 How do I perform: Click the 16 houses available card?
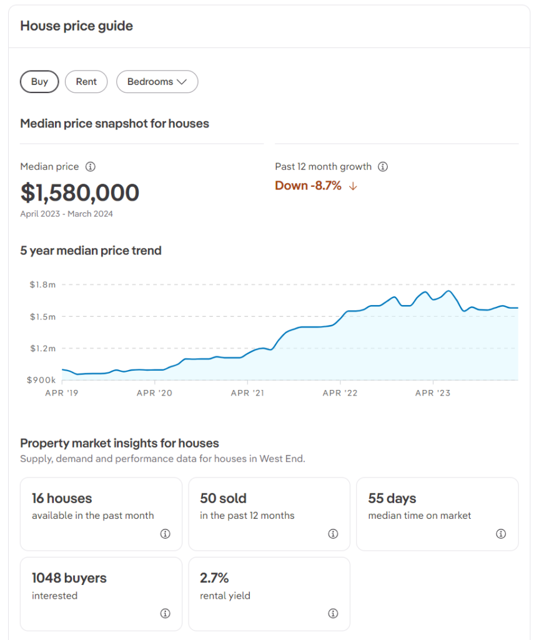[x=101, y=514]
